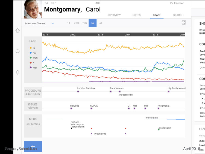This screenshot has height=154, width=205.
Task: Select the Hip Replacement procedure marker
Action: (169, 91)
